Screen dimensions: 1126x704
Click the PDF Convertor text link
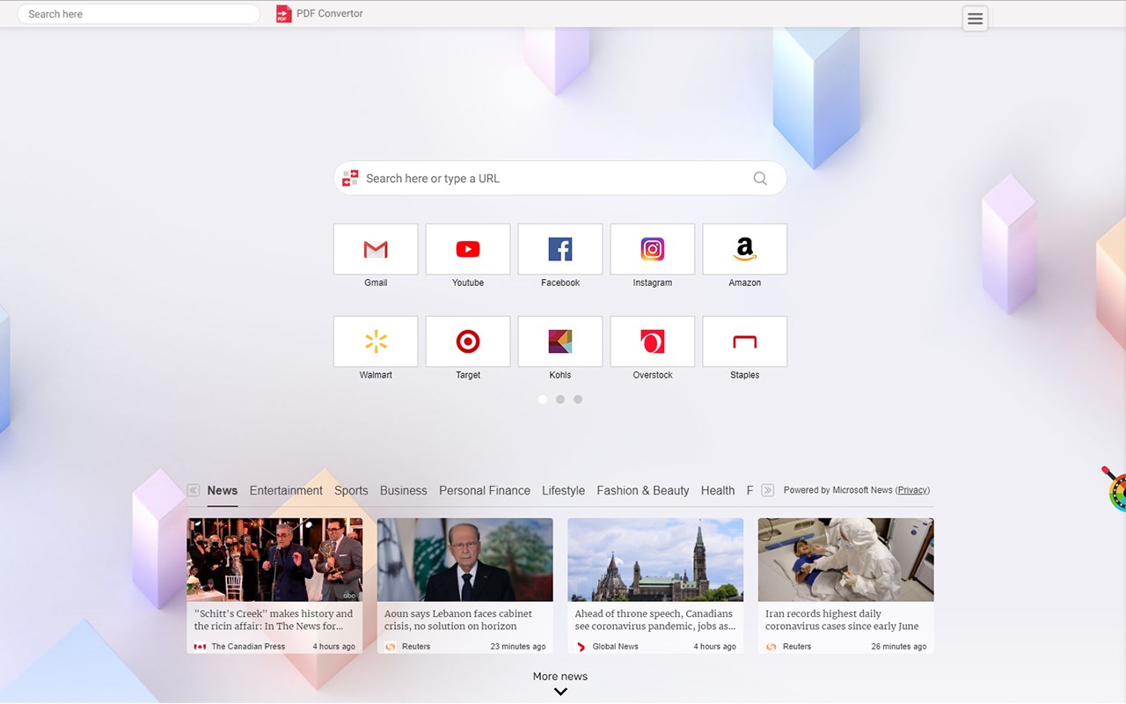[x=330, y=13]
